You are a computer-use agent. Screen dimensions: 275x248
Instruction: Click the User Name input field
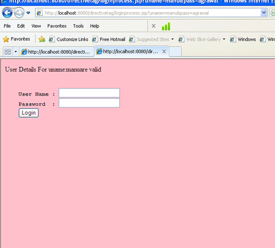(89, 93)
